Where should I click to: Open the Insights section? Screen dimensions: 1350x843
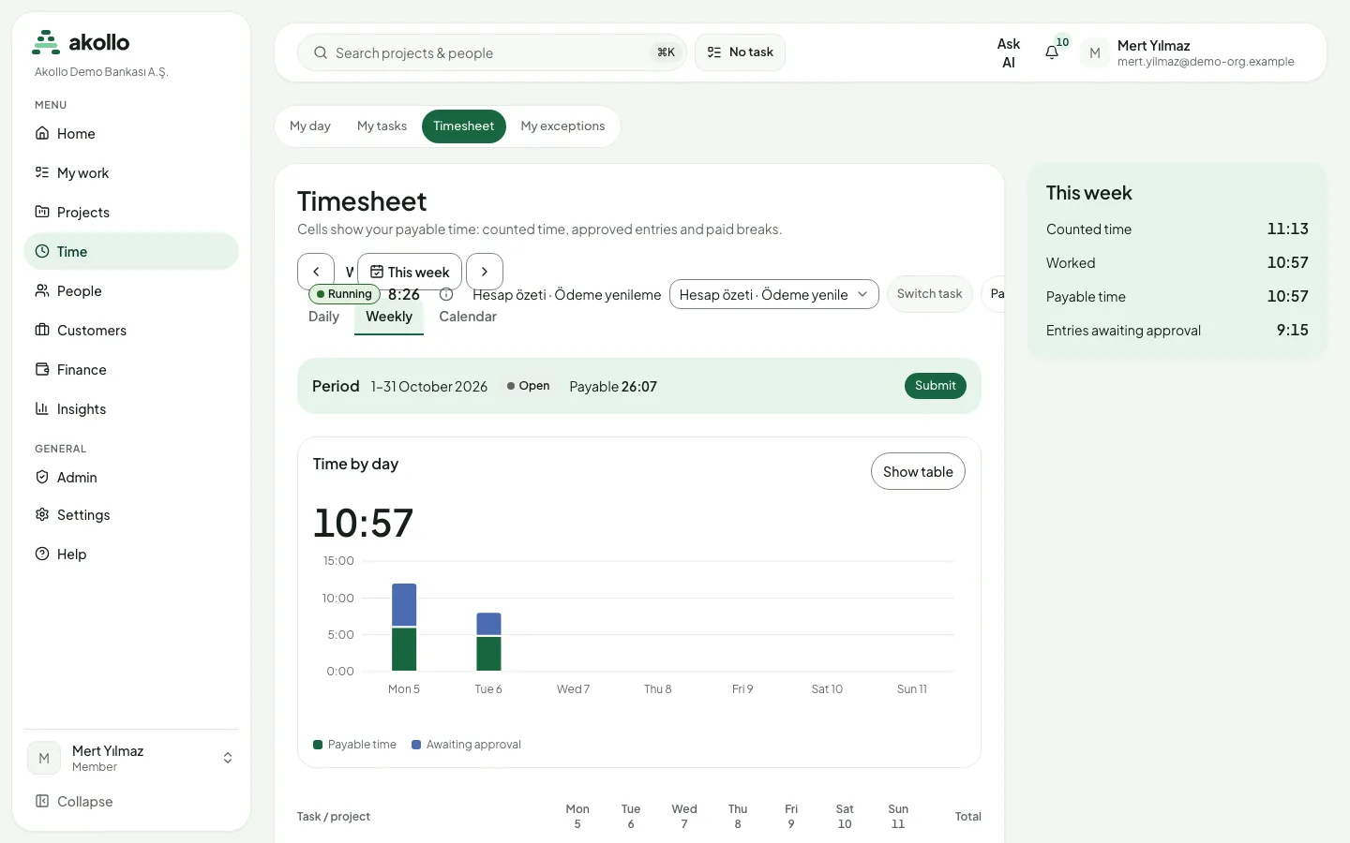click(131, 409)
